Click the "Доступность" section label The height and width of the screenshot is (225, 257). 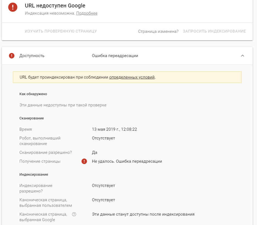coord(32,56)
